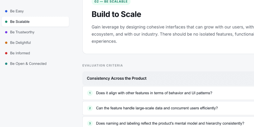The height and width of the screenshot is (127, 254).
Task: Select Be Scalable in sidebar
Action: point(20,22)
